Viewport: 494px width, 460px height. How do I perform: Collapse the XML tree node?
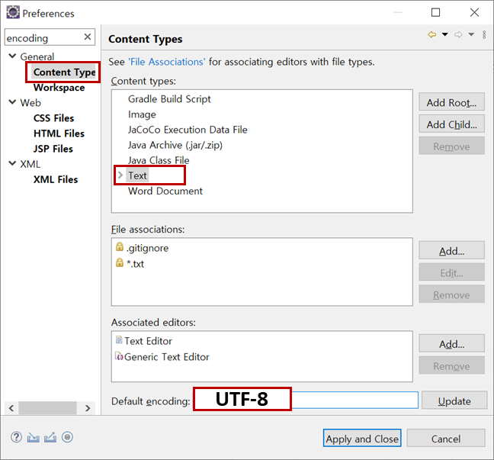pyautogui.click(x=12, y=163)
